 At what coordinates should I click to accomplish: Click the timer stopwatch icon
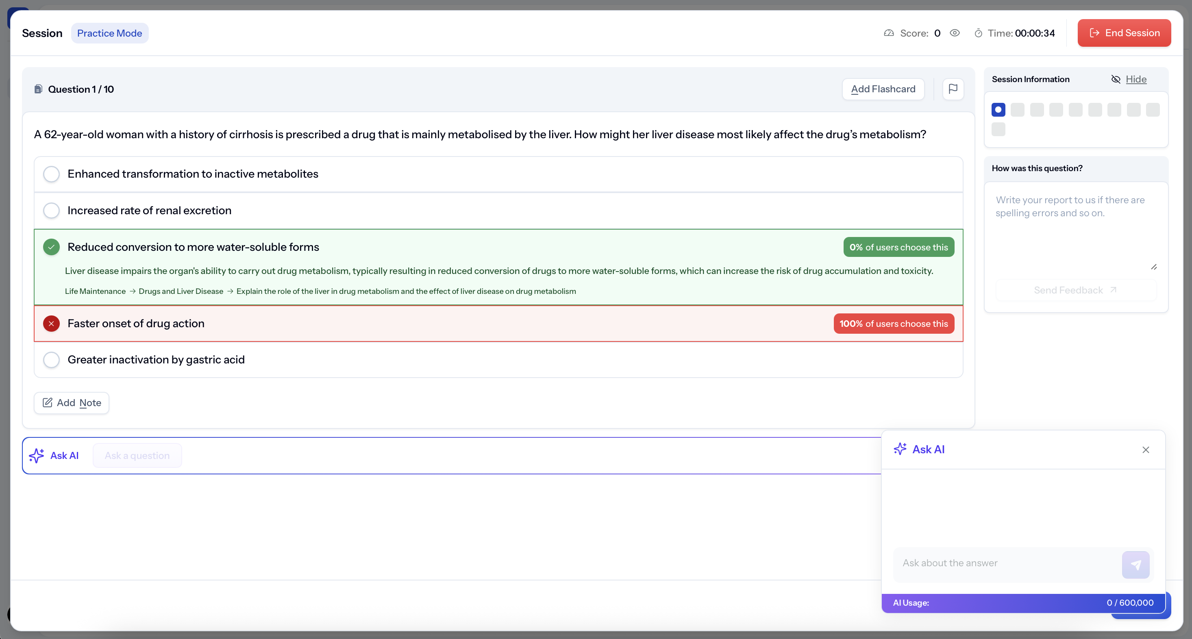pos(978,33)
